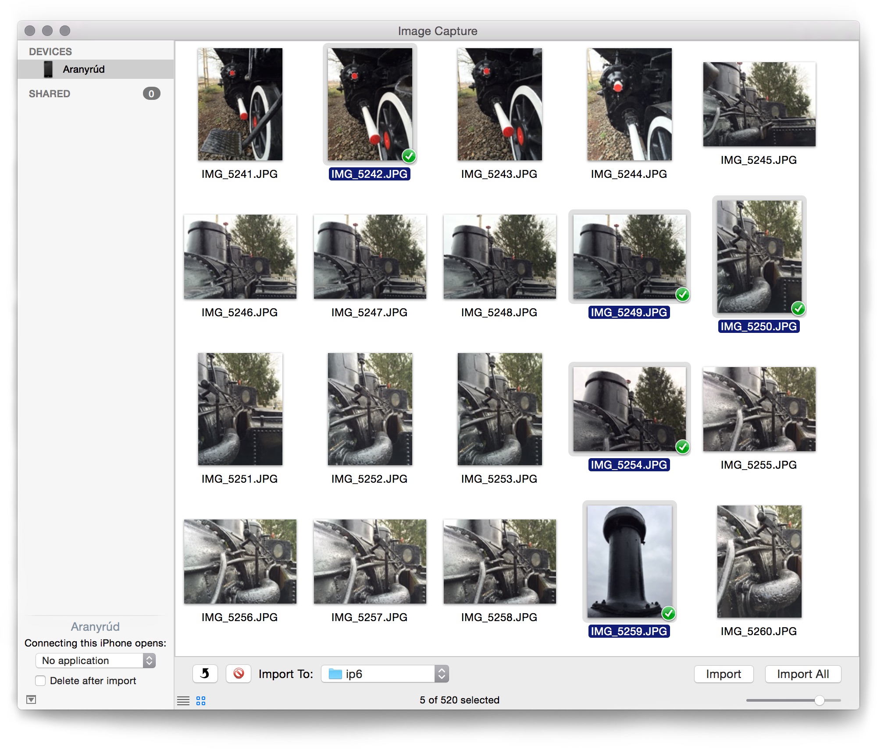Click the ip6 folder icon in Import To
The image size is (877, 749).
click(x=335, y=674)
